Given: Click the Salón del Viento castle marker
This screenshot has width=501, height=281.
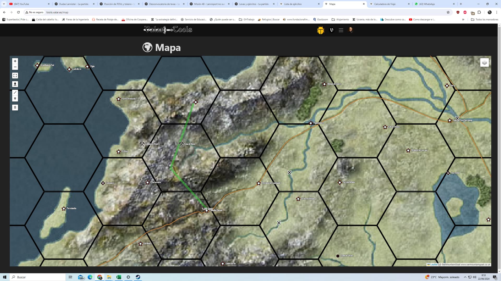Looking at the screenshot, I should coord(196,102).
